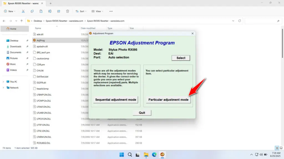The image size is (284, 159).
Task: Expand the address bar history dropdown
Action: tap(233, 21)
